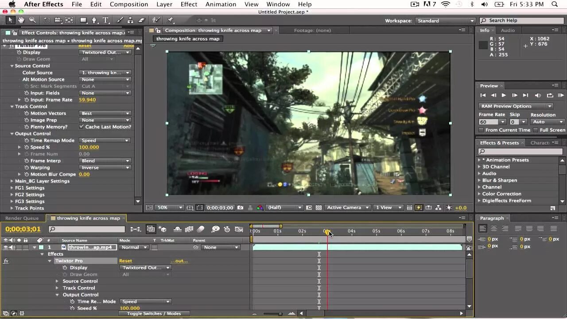Expand Track Points group
The width and height of the screenshot is (567, 319).
click(x=12, y=208)
